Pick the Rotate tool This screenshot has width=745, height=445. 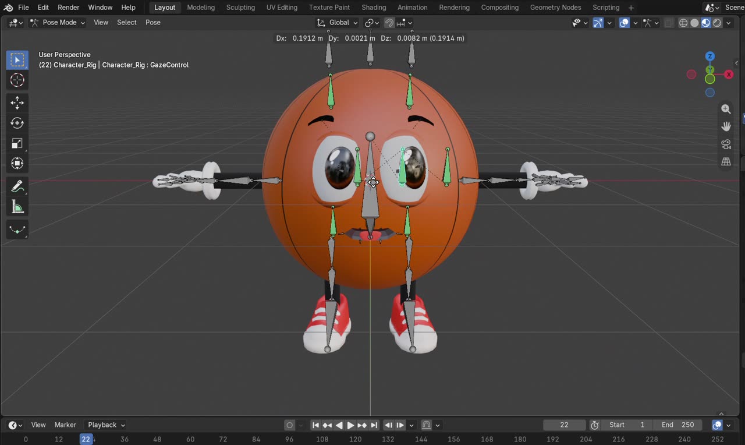(x=17, y=123)
